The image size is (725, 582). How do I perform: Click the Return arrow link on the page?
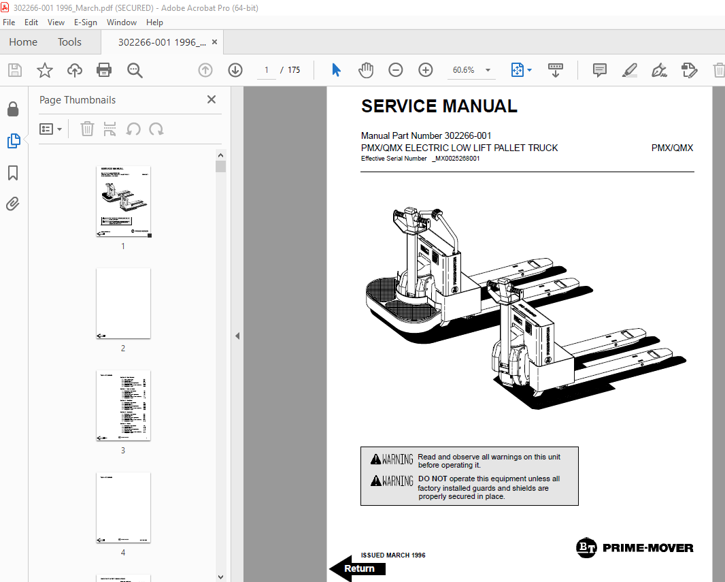click(x=358, y=568)
